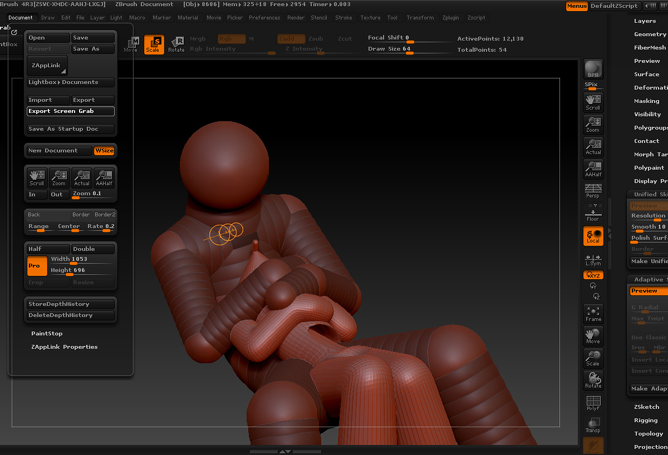Expand the Geometry subpalette
668x455 pixels.
[x=650, y=34]
